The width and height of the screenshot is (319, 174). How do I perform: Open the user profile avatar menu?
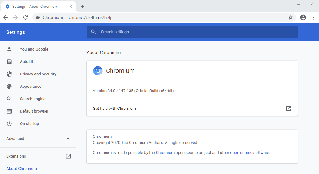pos(303,18)
